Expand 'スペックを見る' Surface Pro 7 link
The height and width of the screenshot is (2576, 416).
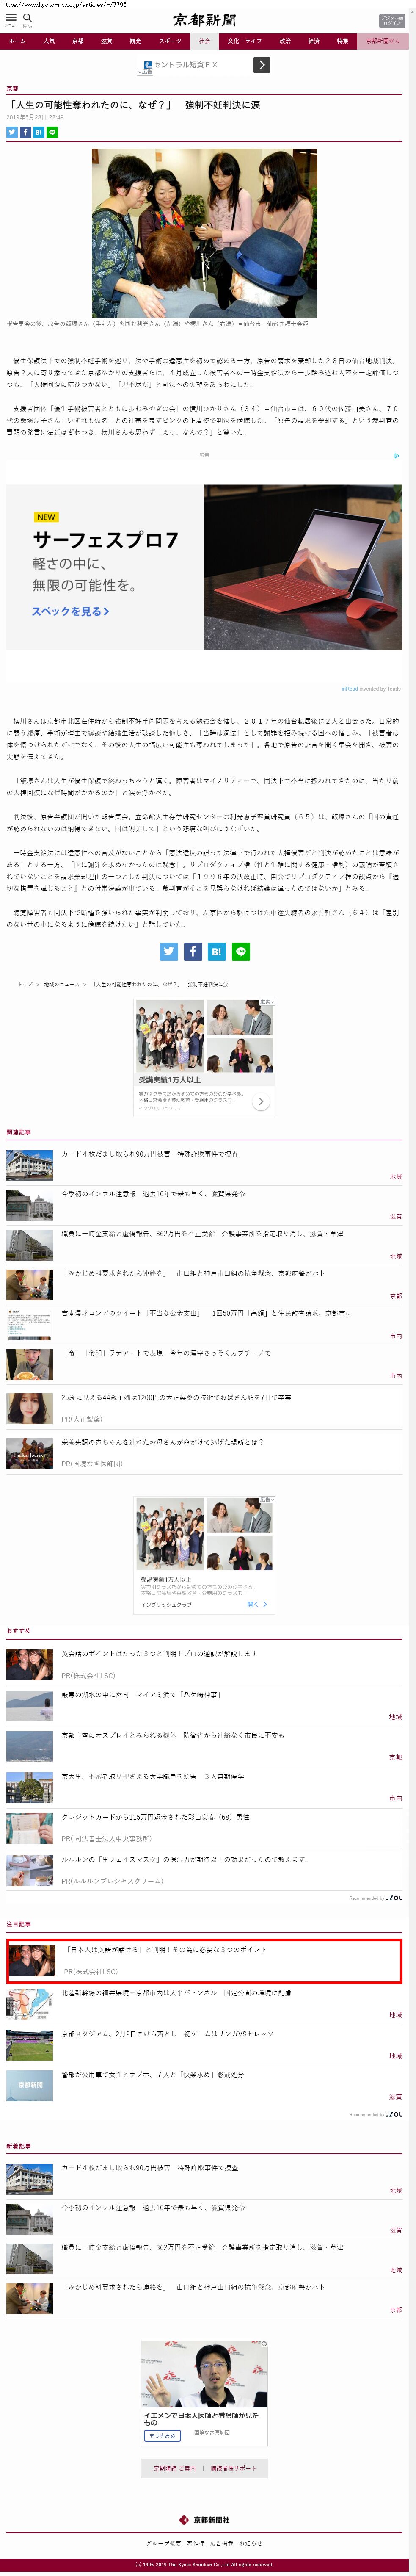70,611
